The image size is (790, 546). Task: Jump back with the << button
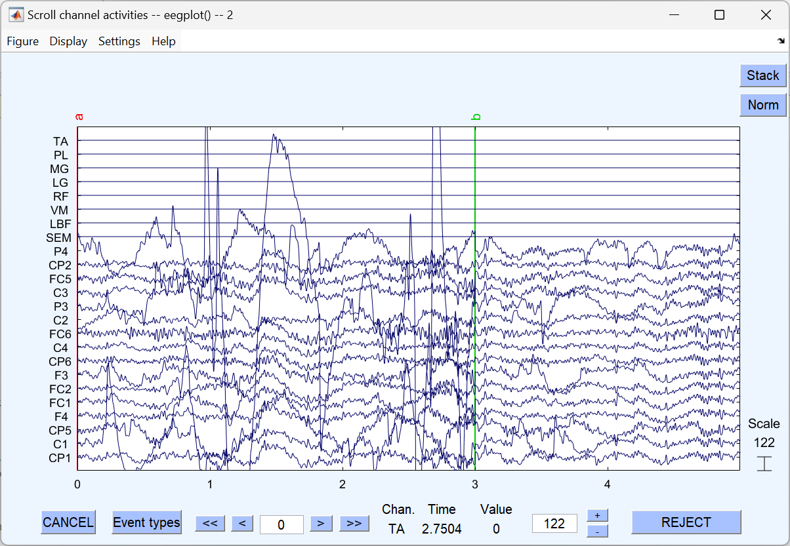(210, 523)
